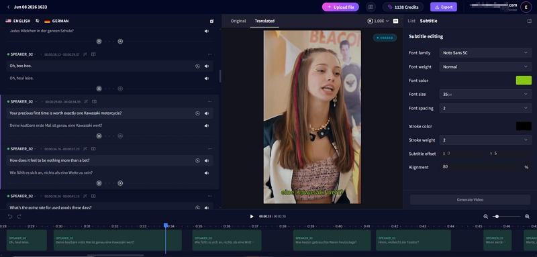The image size is (537, 257).
Task: Open the feedback message icon near credits
Action: tap(371, 7)
